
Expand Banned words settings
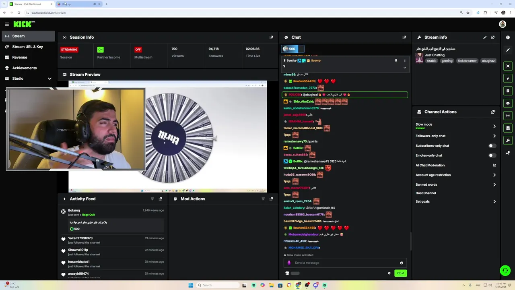[x=494, y=185]
